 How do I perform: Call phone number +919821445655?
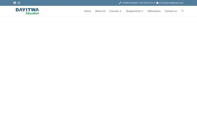click(130, 3)
